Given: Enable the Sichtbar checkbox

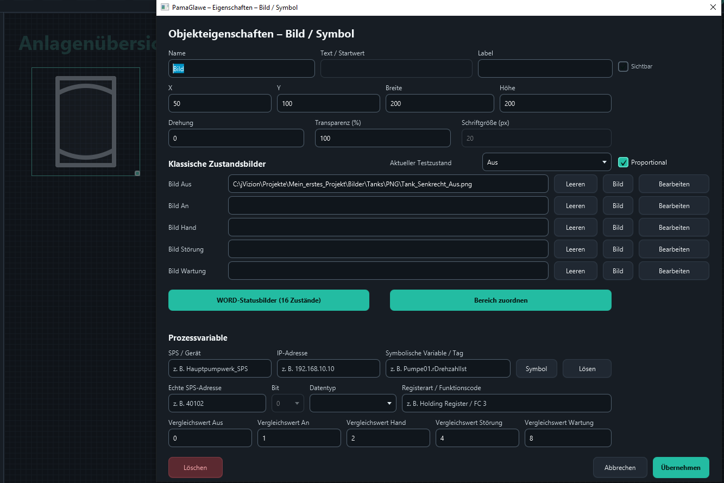Looking at the screenshot, I should 623,66.
